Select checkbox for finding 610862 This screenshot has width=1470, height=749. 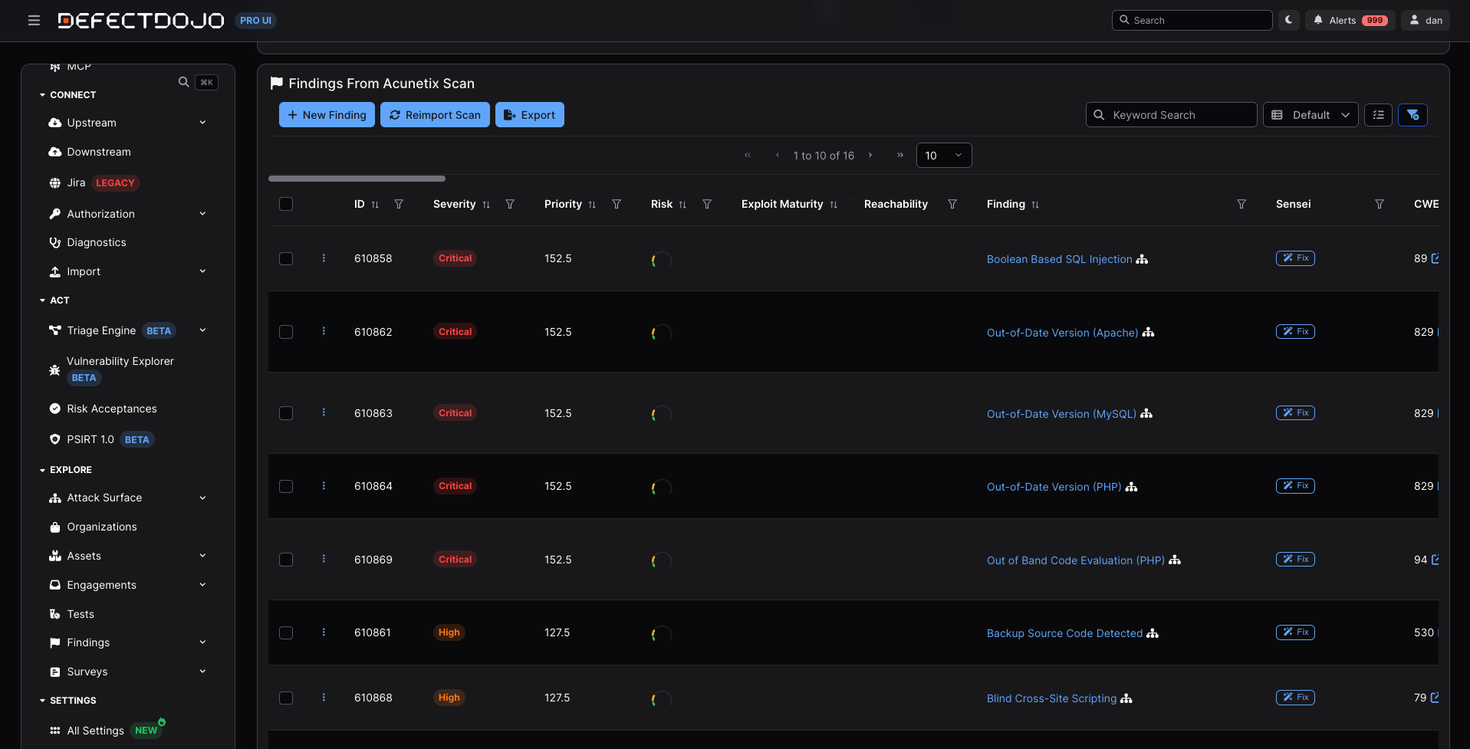point(286,332)
